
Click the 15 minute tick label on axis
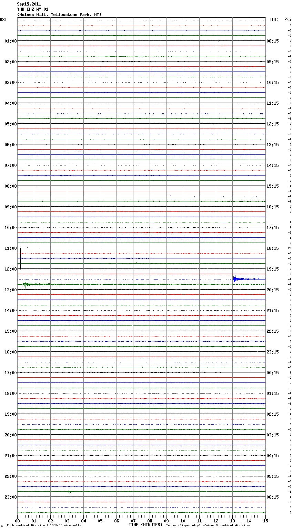pos(265,521)
